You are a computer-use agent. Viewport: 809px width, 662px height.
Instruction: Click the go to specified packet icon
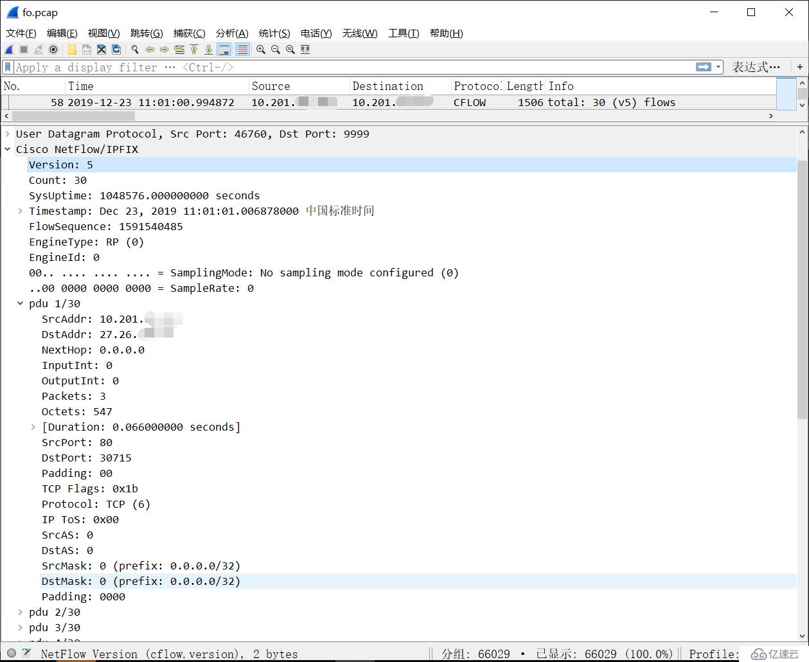179,49
